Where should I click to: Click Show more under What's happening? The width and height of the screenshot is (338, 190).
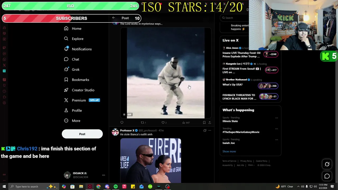(229, 151)
